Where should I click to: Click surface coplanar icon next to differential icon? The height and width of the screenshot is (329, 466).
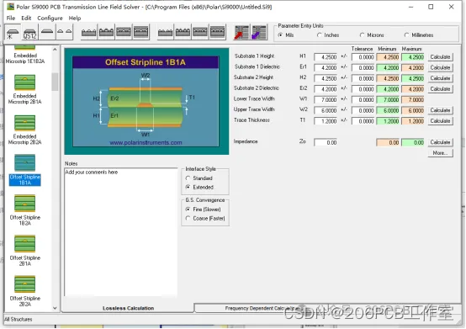[89, 32]
